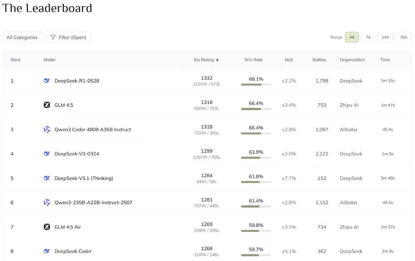Viewport: 415px width, 261px height.
Task: Open Qwen3-235B-A22B-Instruct-2507 model name
Action: (93, 202)
